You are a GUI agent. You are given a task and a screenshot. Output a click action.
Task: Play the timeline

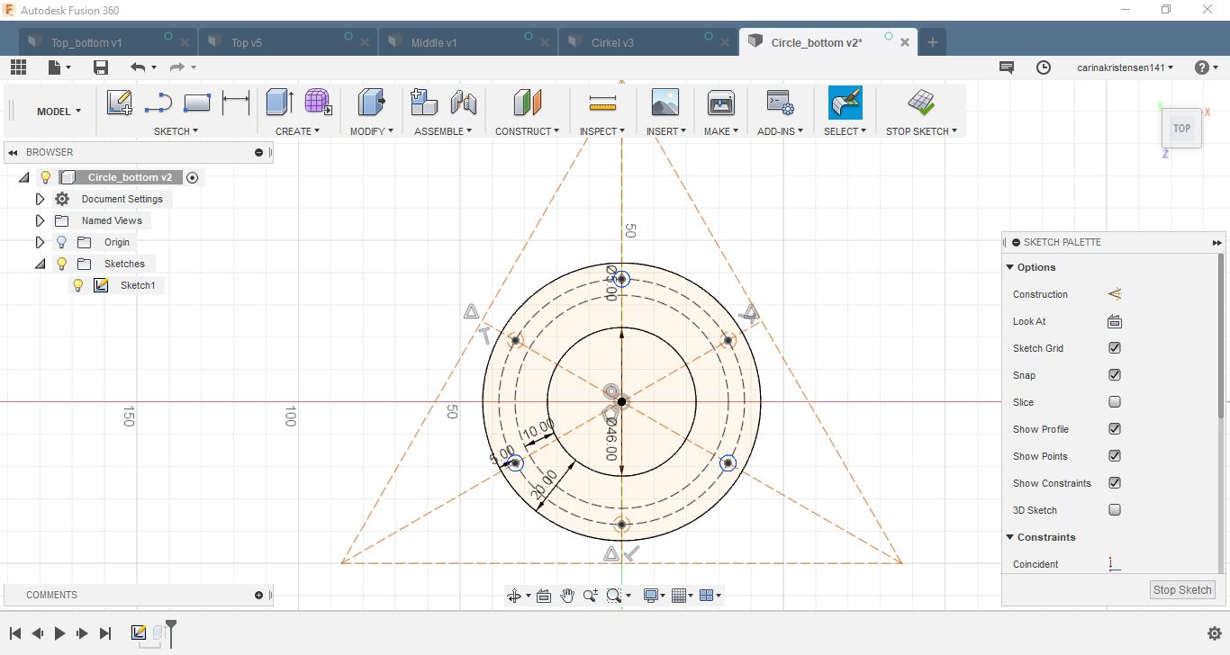point(59,633)
